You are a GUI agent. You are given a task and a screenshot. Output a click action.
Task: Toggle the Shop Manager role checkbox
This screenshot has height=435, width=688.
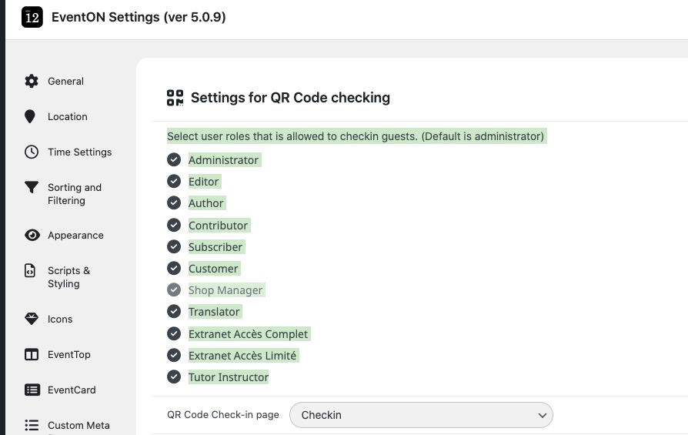coord(174,289)
